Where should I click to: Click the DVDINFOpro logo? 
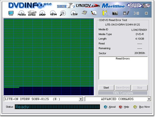(x=30, y=5)
